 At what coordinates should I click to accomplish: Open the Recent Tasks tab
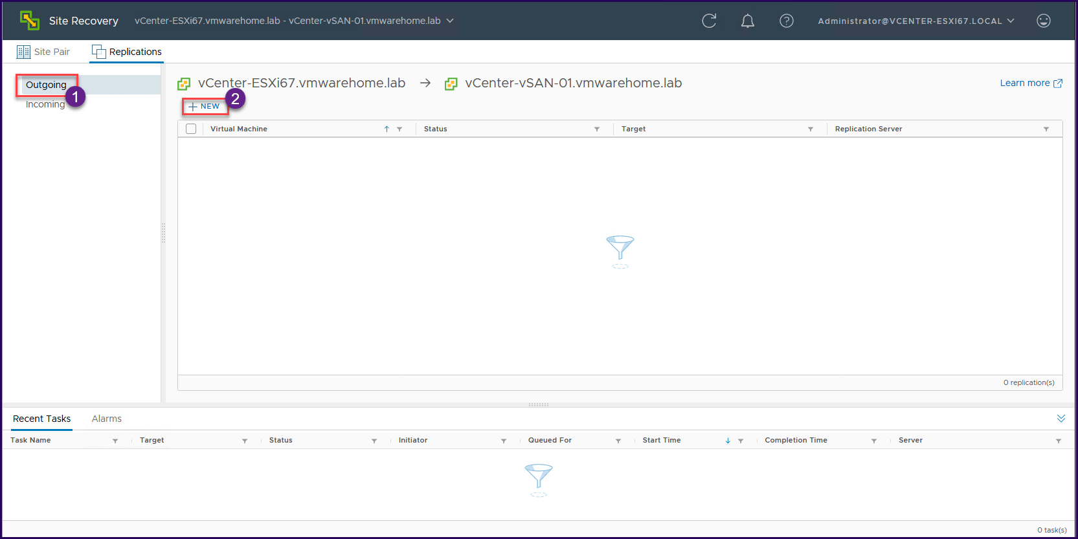(x=42, y=419)
